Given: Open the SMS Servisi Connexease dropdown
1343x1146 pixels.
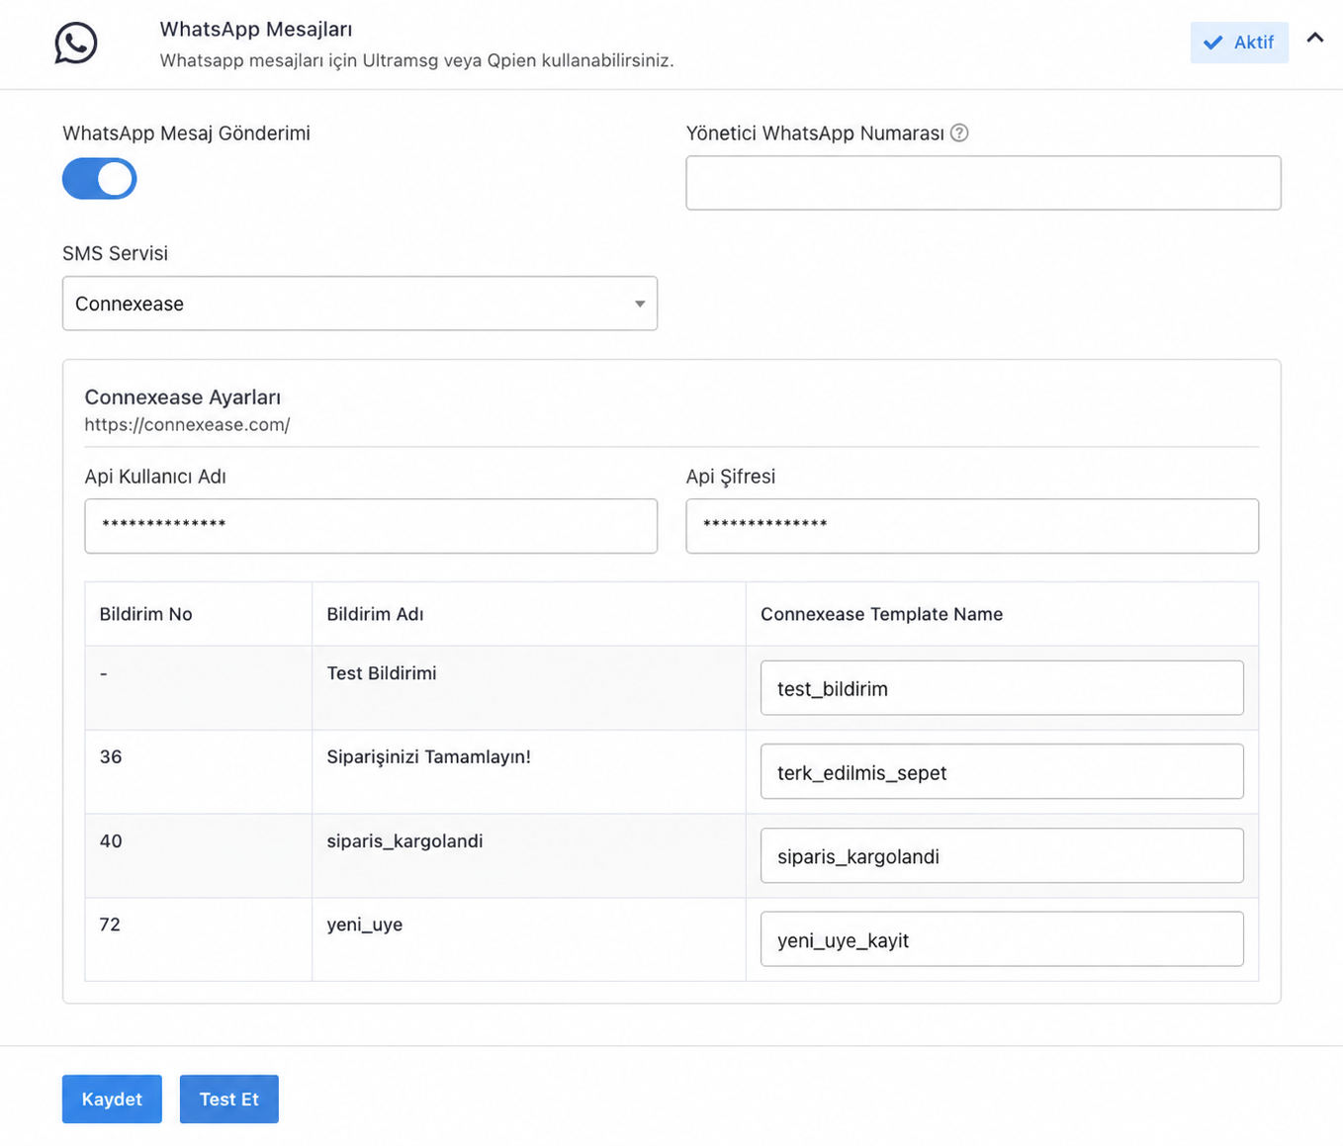Looking at the screenshot, I should click(360, 304).
